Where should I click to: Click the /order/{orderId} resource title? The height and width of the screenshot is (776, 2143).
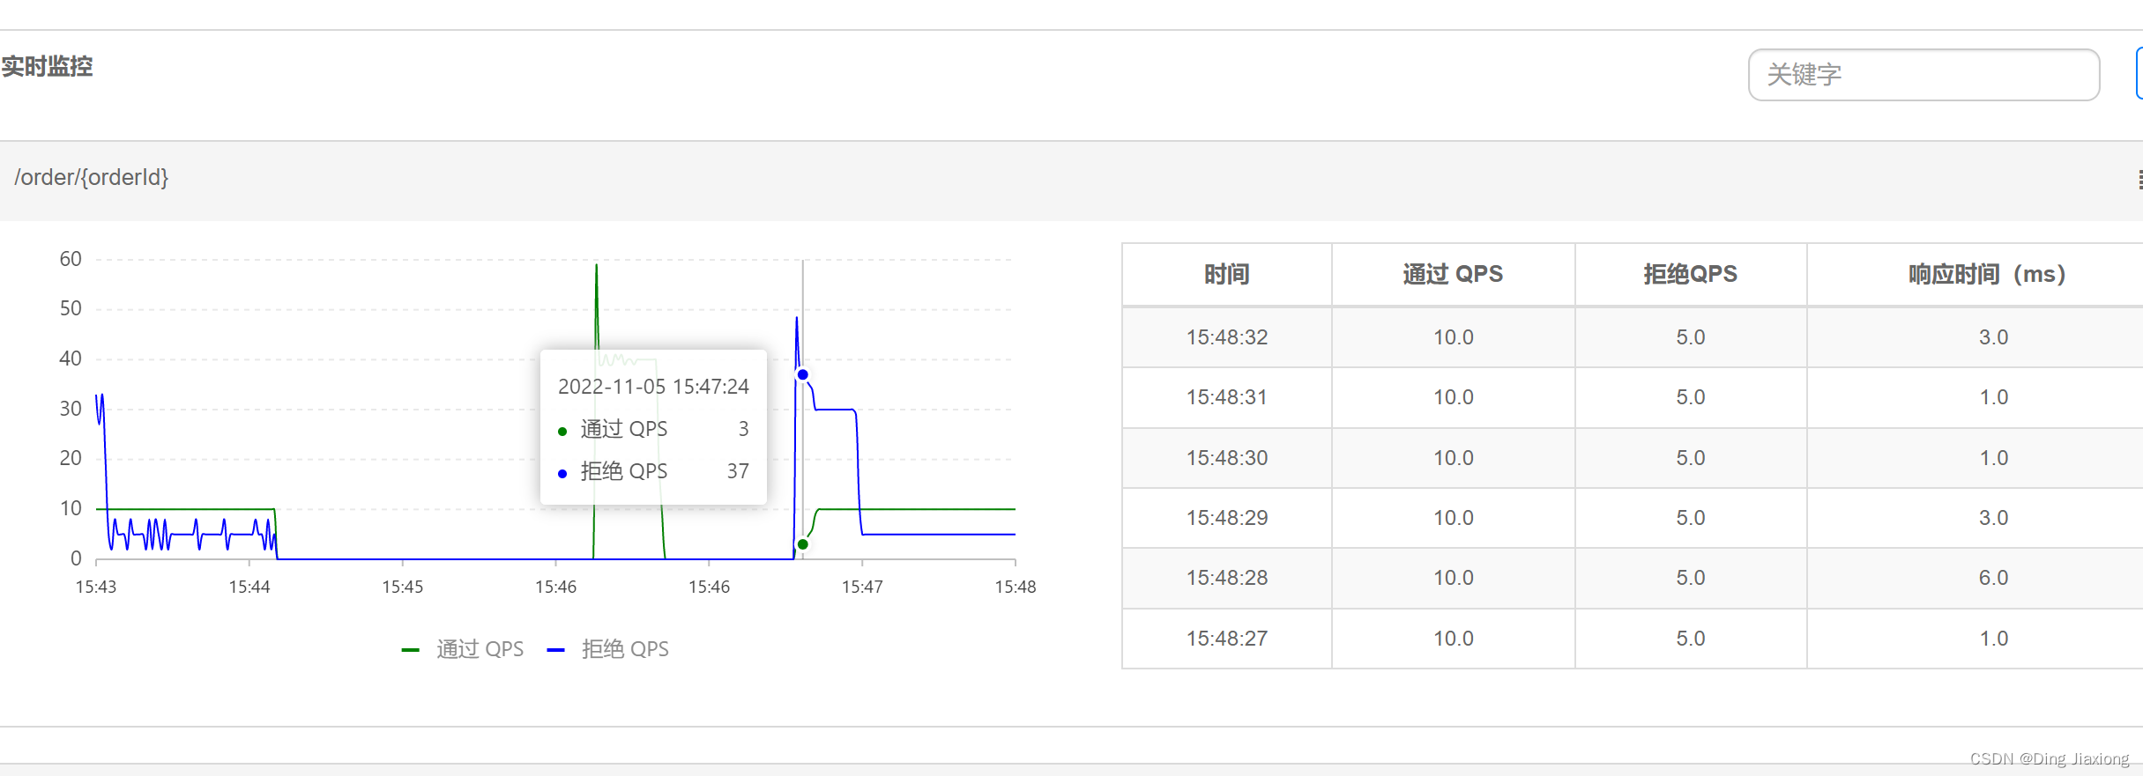click(x=91, y=177)
